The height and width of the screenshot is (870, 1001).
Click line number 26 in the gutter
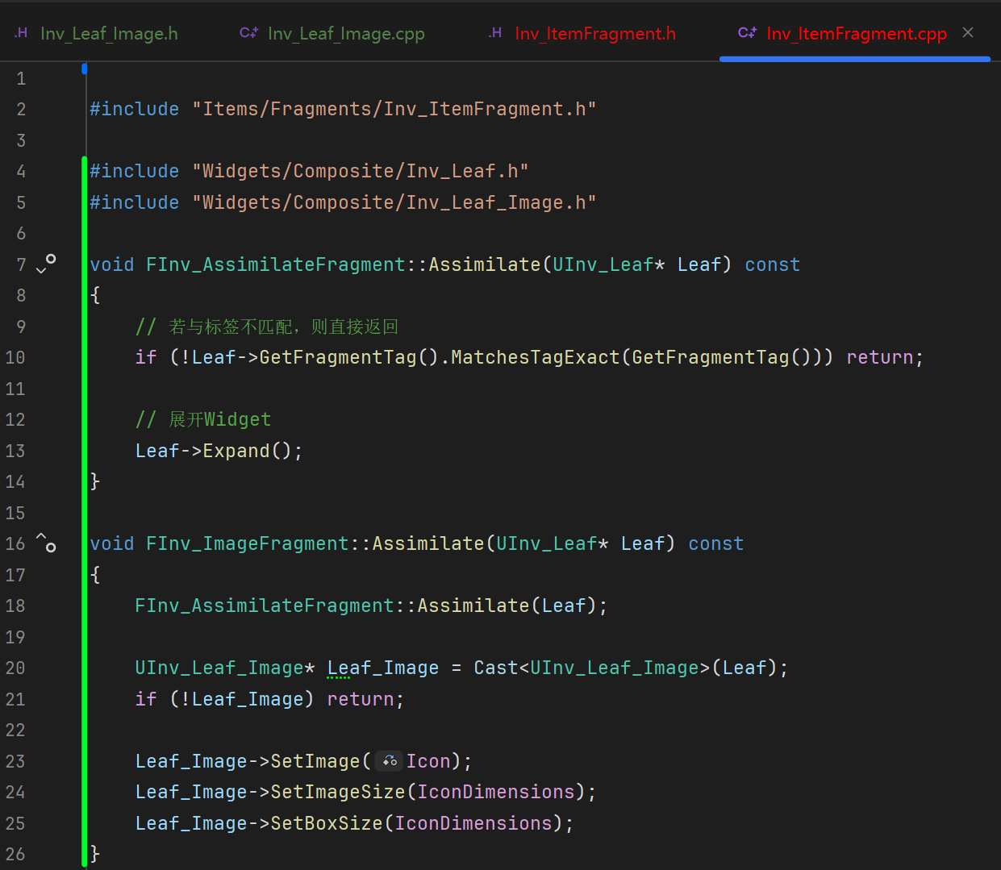coord(15,854)
